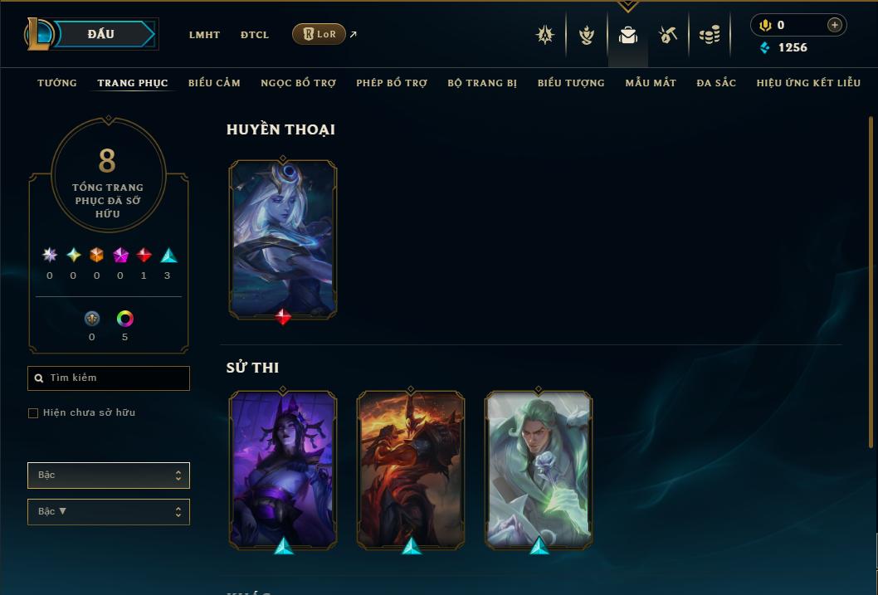Expand the first Bậc dropdown

tap(109, 476)
